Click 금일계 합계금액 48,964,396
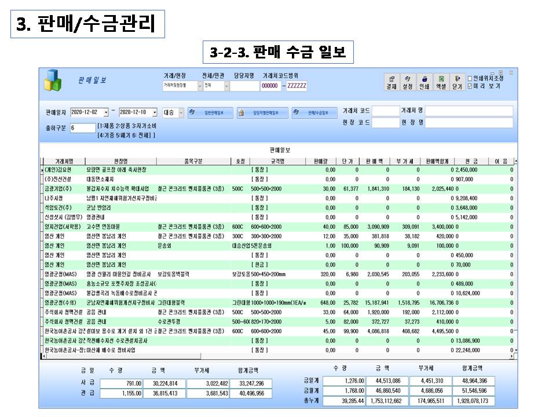Screen dimensions: 556x417 [x=474, y=381]
